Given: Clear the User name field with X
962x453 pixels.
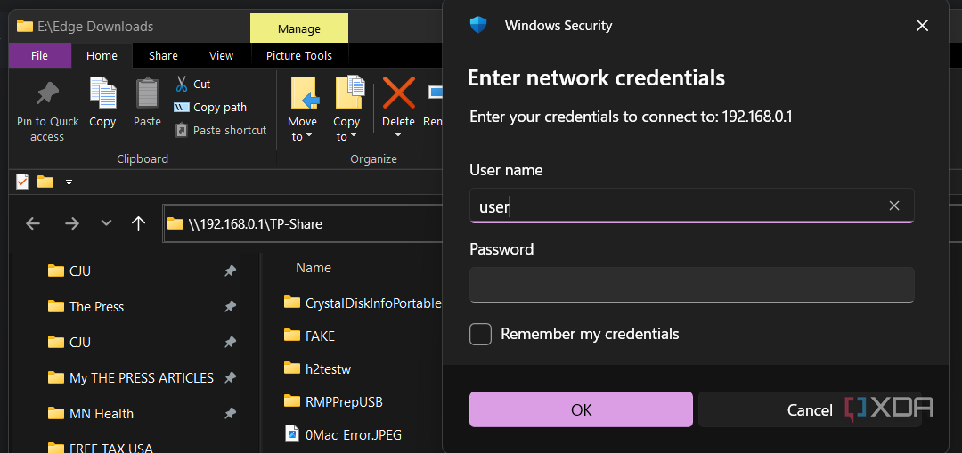Looking at the screenshot, I should [x=894, y=206].
